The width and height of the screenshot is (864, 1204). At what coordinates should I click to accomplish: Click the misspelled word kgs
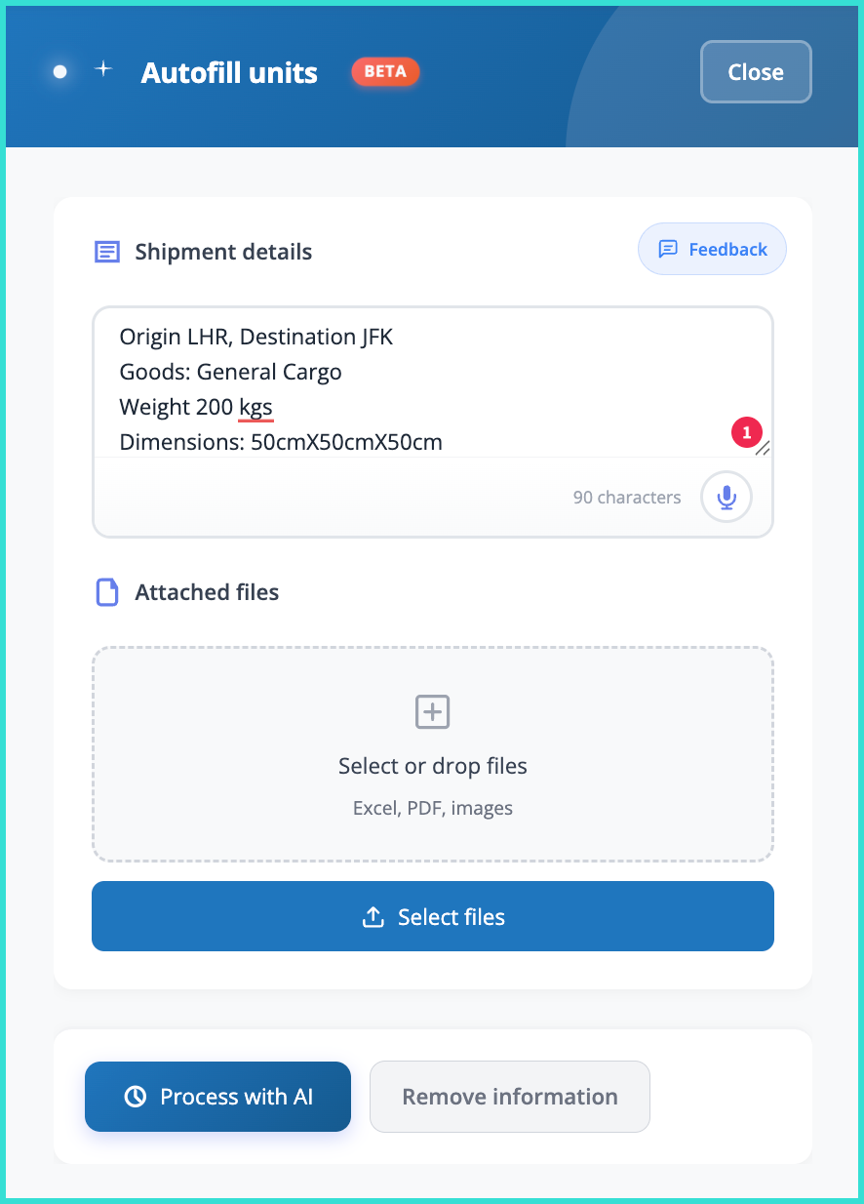255,407
